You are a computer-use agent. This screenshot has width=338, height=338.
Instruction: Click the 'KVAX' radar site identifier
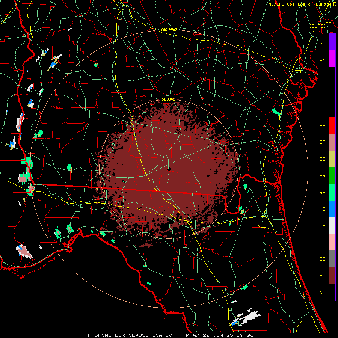[x=192, y=335]
